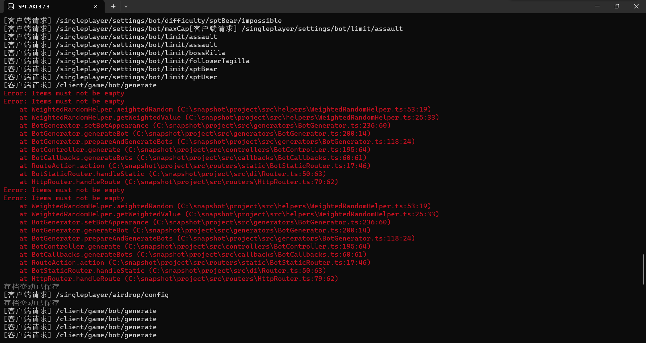
Task: Select the SPT-AKI 3.7.3 tab title
Action: pos(34,6)
